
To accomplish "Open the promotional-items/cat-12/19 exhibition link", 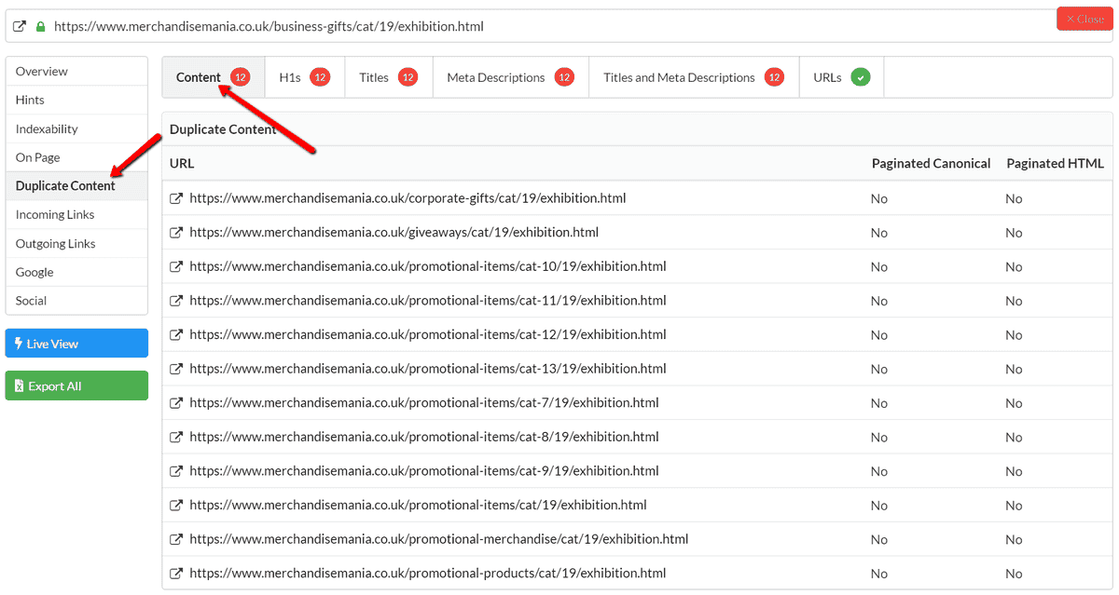I will pos(428,334).
